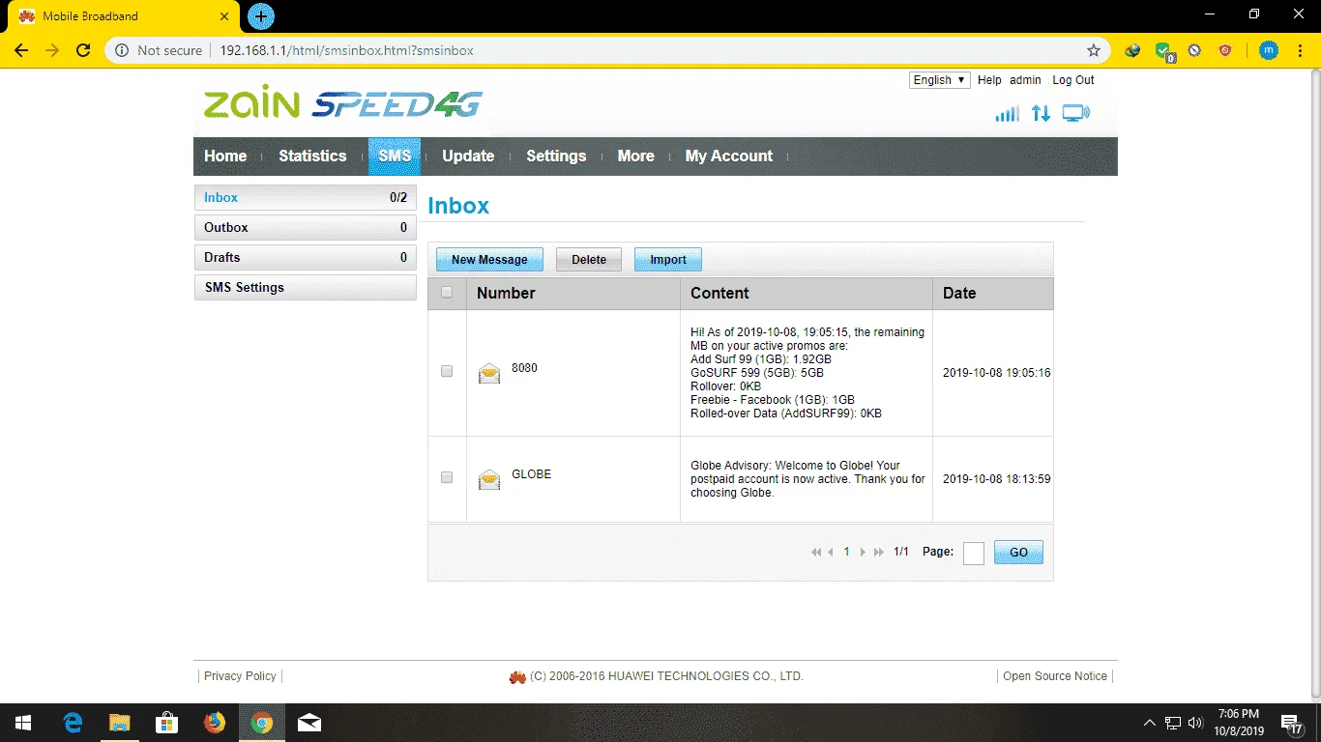Open the Statistics tab

(312, 156)
